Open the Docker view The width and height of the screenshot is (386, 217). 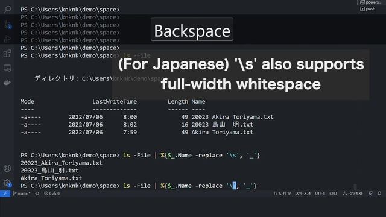pos(7,83)
